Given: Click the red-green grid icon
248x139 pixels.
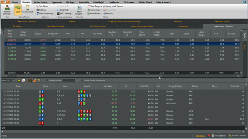Looking at the screenshot, I should pos(30,80).
